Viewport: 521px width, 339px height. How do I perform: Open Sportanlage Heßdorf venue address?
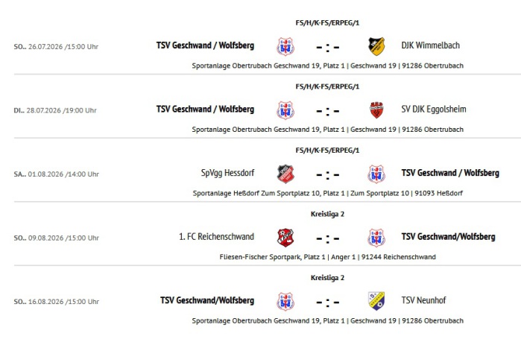328,193
